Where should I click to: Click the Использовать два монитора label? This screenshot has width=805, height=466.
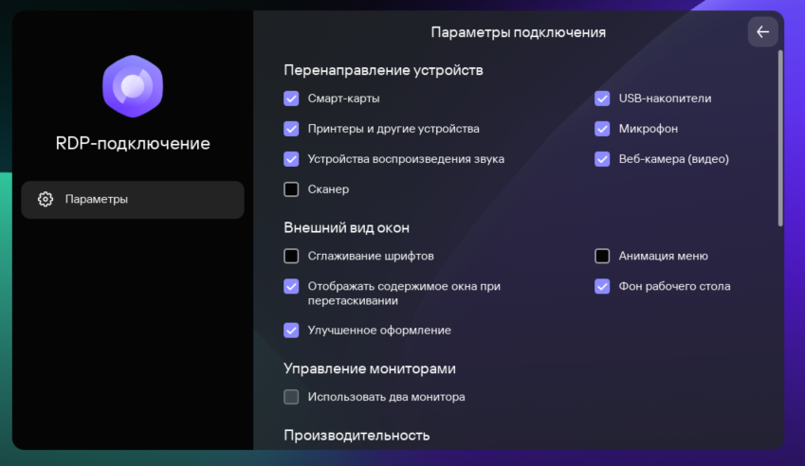pyautogui.click(x=386, y=397)
